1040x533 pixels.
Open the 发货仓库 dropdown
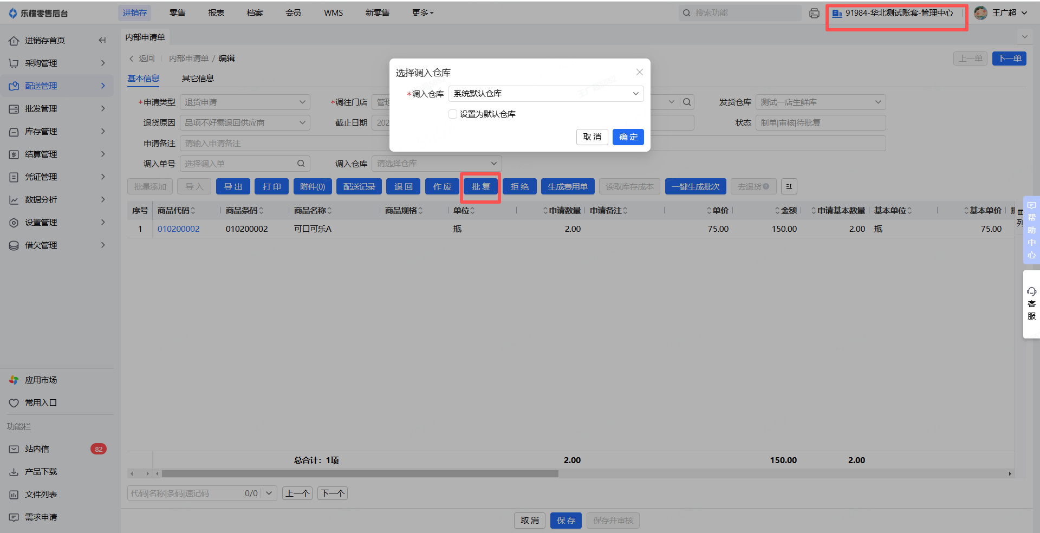pos(821,102)
